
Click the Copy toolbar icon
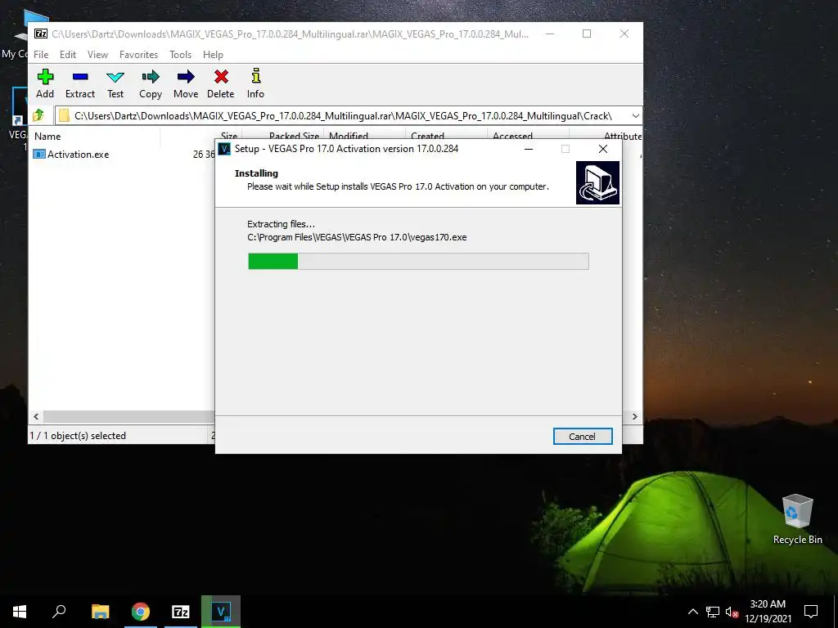coord(151,83)
